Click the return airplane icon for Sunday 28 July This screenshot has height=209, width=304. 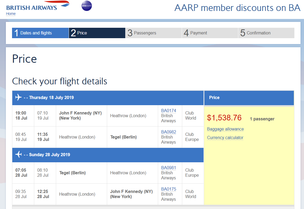tap(18, 155)
